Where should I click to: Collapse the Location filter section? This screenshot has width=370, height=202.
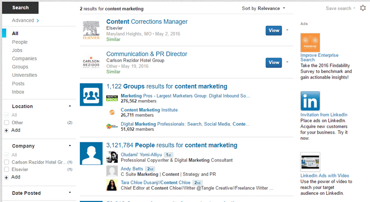point(70,106)
